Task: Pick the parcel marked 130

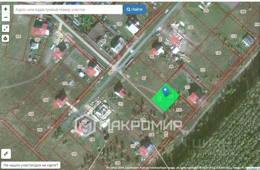Action: [x=218, y=53]
